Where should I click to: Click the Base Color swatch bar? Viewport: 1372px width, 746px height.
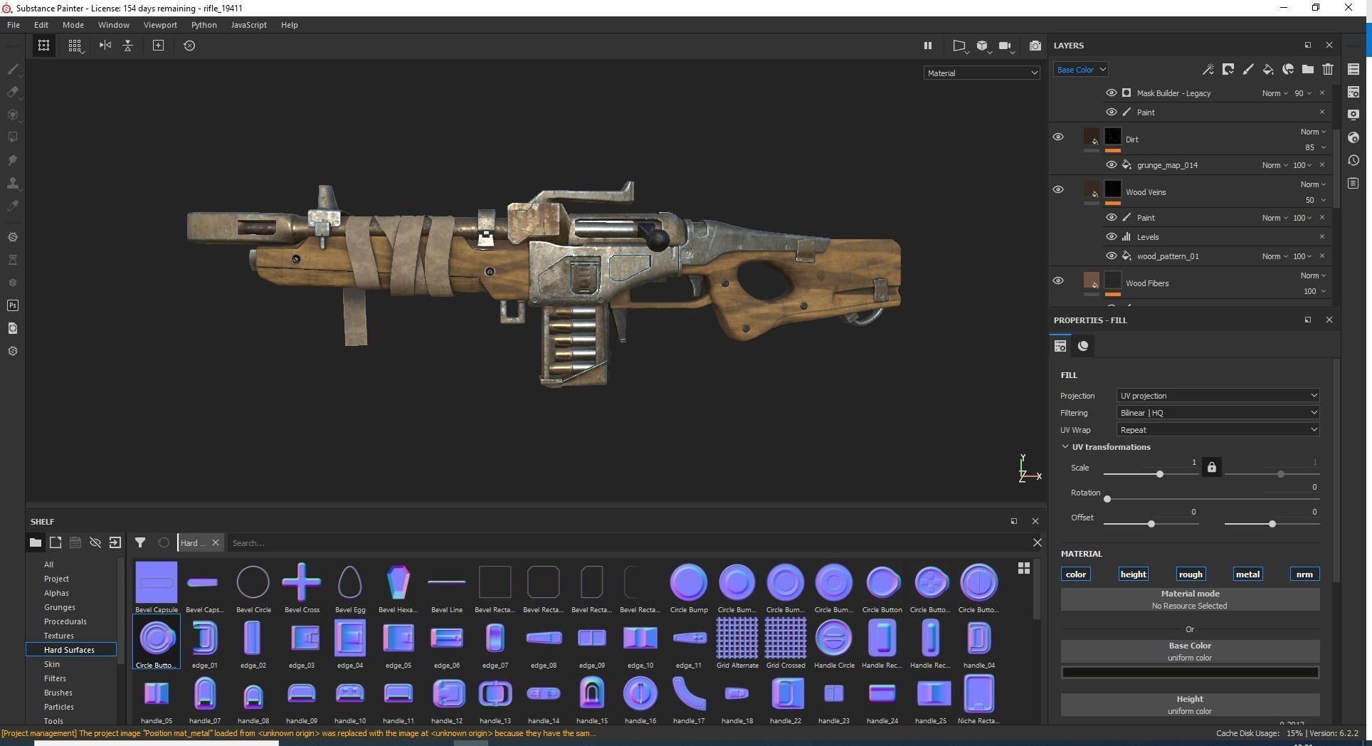[x=1190, y=673]
